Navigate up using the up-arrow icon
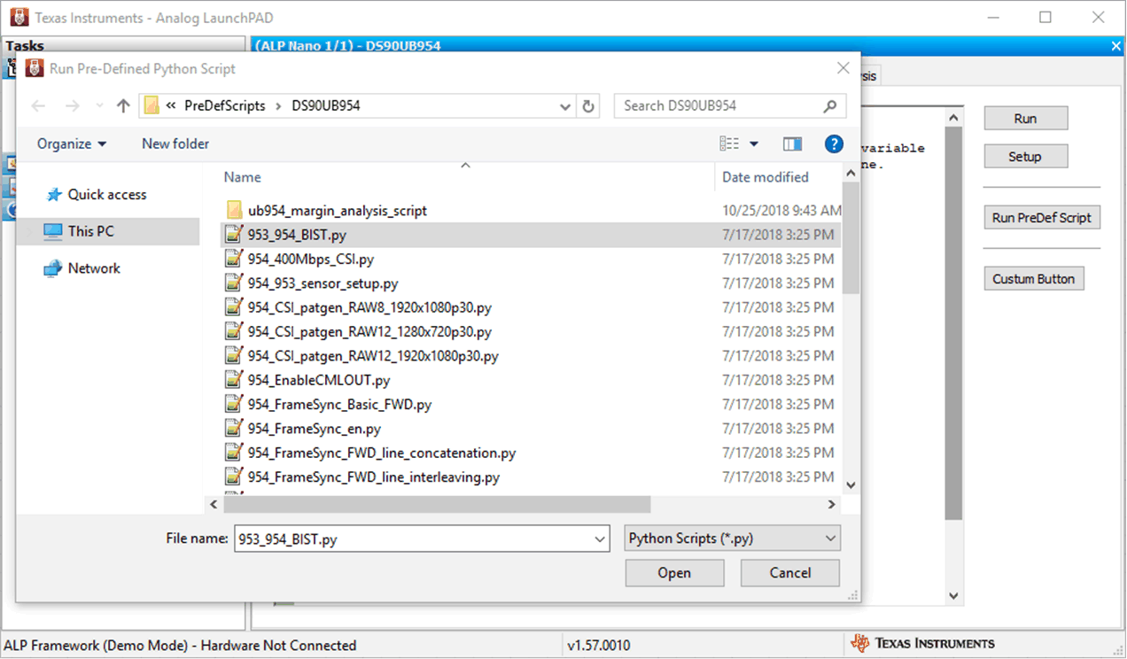1127x659 pixels. [121, 105]
